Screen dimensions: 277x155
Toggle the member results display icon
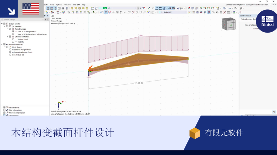pos(106,12)
